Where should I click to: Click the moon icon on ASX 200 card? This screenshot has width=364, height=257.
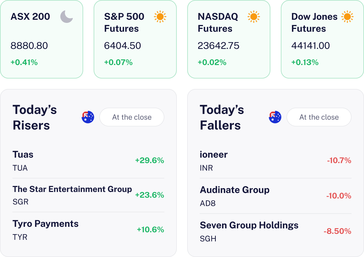pos(67,17)
